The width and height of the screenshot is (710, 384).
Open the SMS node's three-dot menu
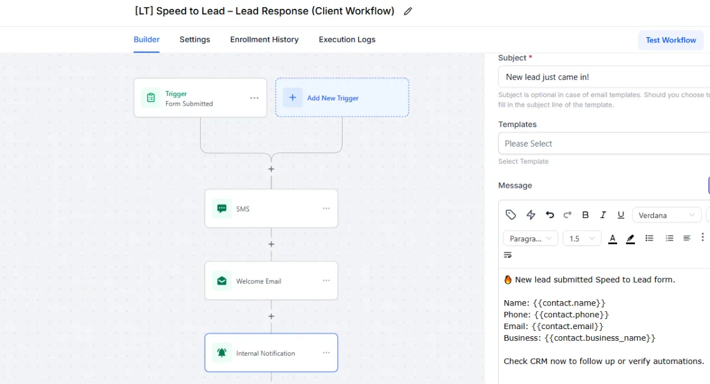pos(327,209)
